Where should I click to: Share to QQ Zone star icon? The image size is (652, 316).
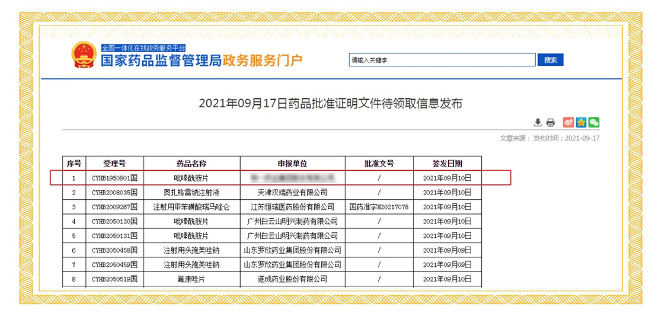tap(581, 123)
